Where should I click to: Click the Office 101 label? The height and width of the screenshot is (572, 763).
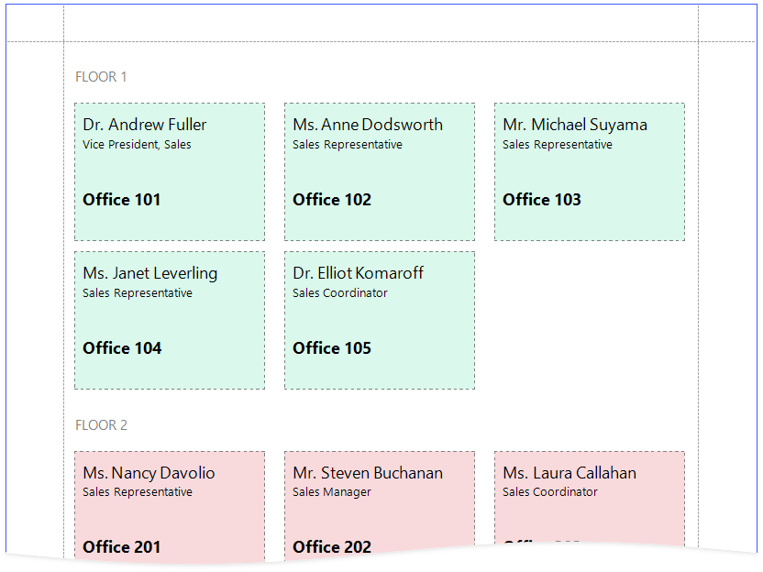pyautogui.click(x=122, y=200)
